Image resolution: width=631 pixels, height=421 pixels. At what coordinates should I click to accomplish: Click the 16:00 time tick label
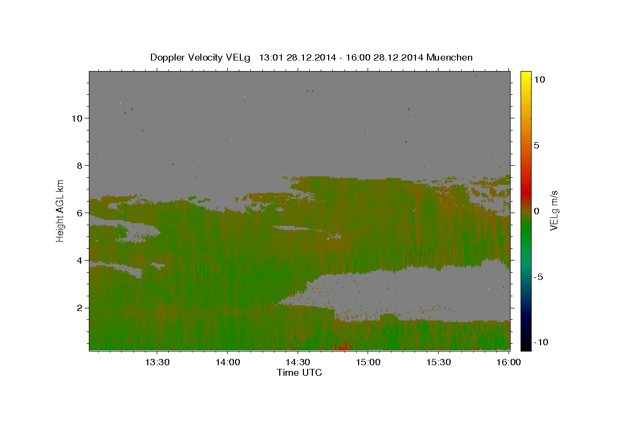click(x=508, y=362)
